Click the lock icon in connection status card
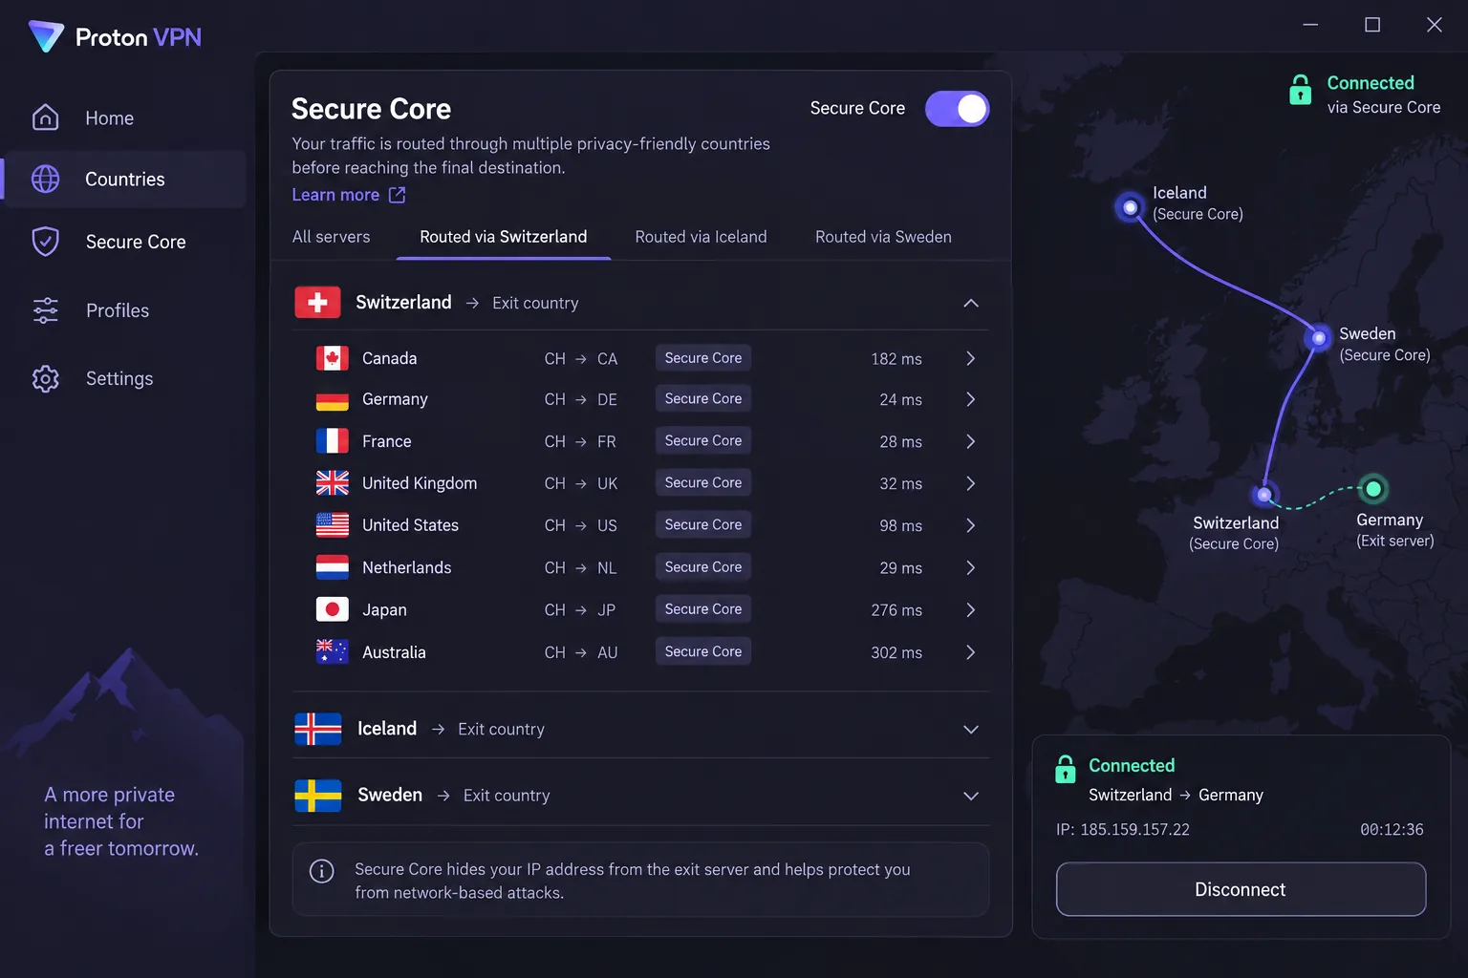This screenshot has height=978, width=1468. (1066, 769)
